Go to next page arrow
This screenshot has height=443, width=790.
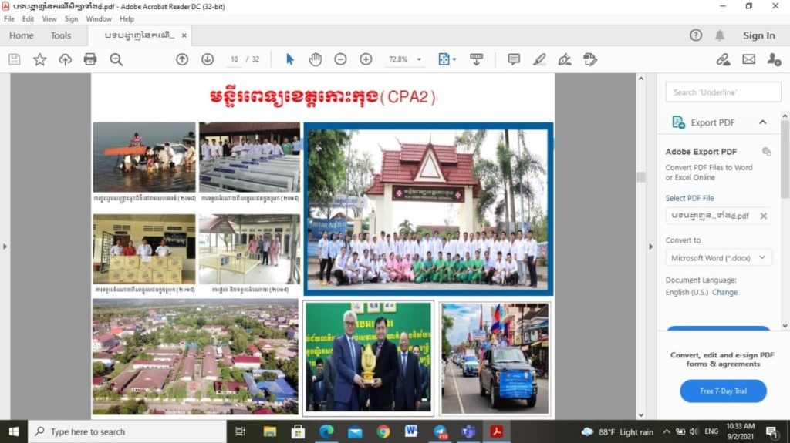(208, 59)
